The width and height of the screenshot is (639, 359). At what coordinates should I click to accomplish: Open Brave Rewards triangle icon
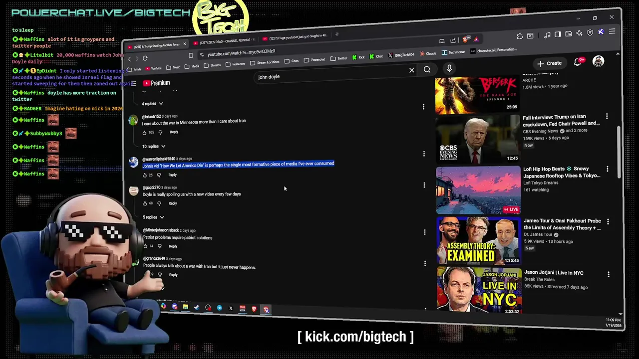pos(476,39)
